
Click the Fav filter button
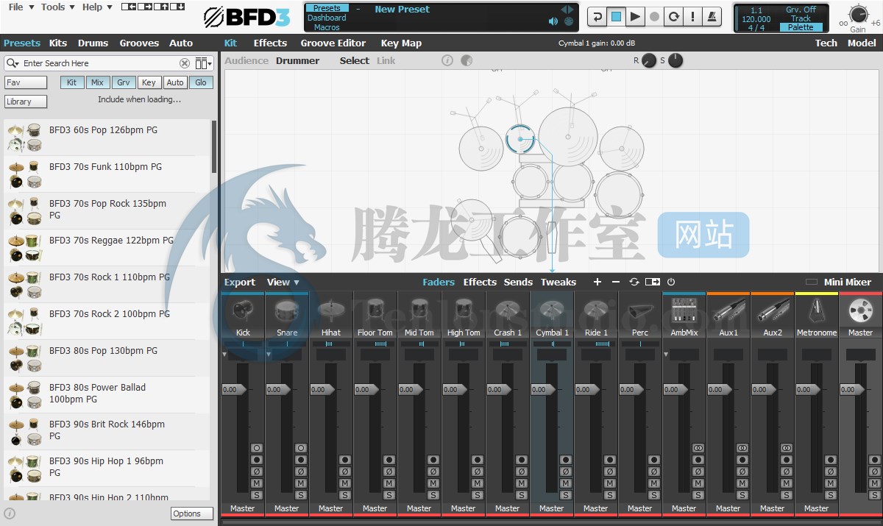(x=26, y=82)
